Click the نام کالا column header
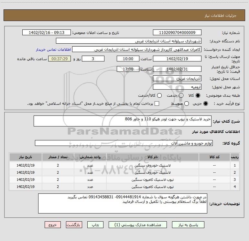 (x=152, y=157)
